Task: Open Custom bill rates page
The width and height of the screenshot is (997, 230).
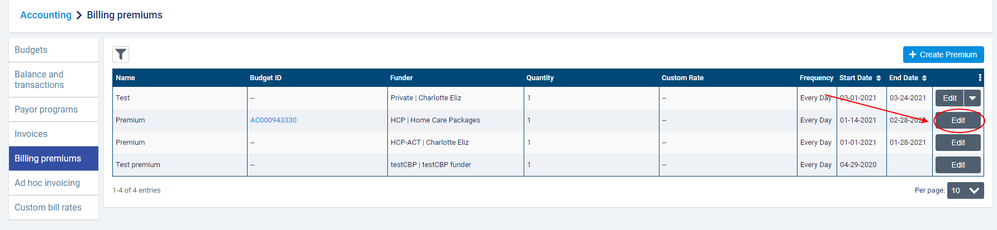Action: (x=48, y=208)
